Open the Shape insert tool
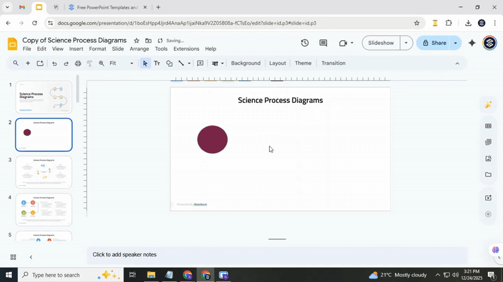 (x=169, y=63)
